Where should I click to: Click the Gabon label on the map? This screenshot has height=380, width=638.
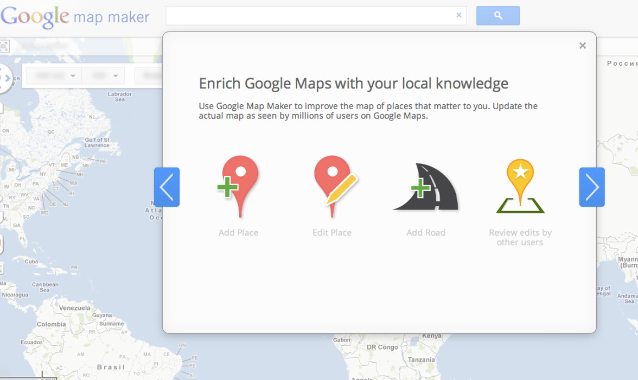341,340
